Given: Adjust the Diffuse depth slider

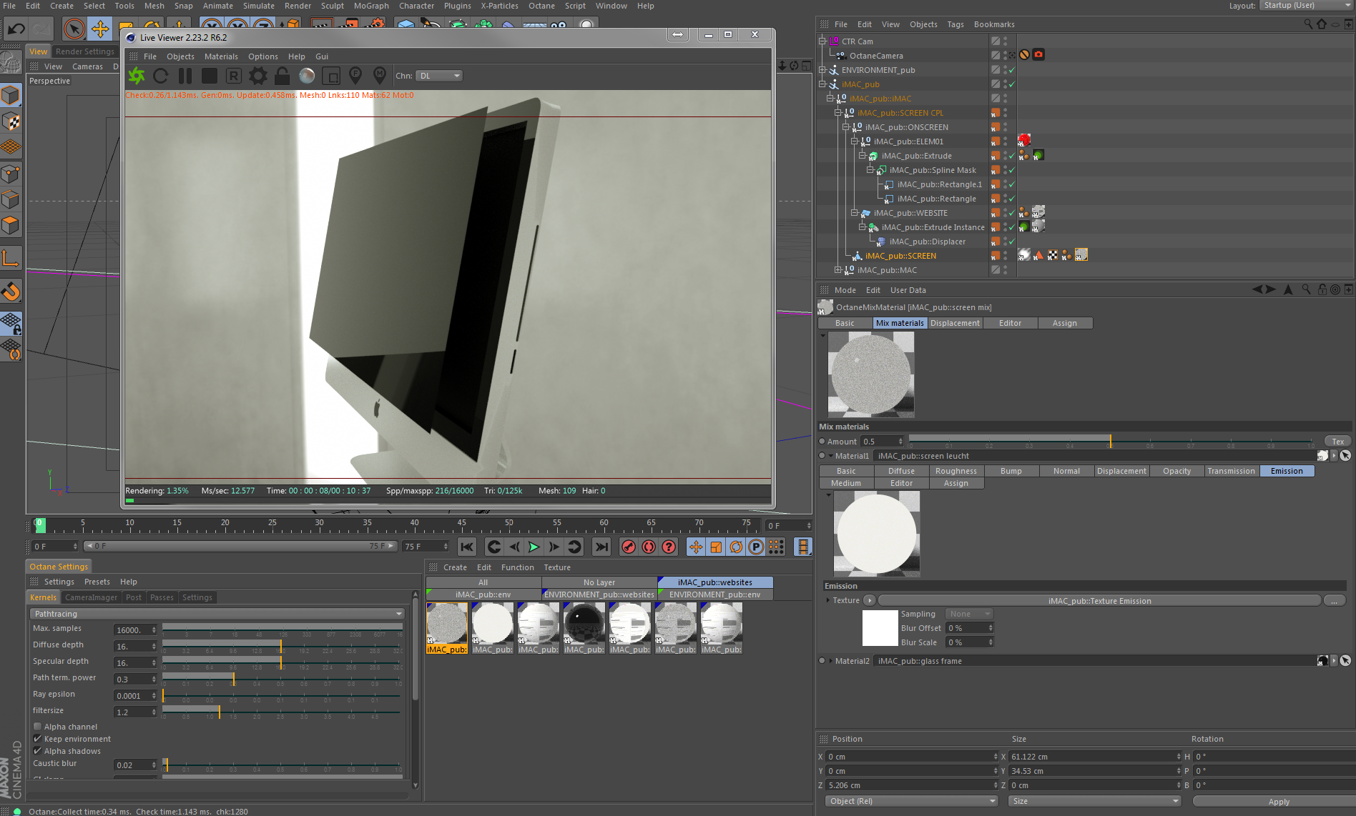Looking at the screenshot, I should point(282,646).
